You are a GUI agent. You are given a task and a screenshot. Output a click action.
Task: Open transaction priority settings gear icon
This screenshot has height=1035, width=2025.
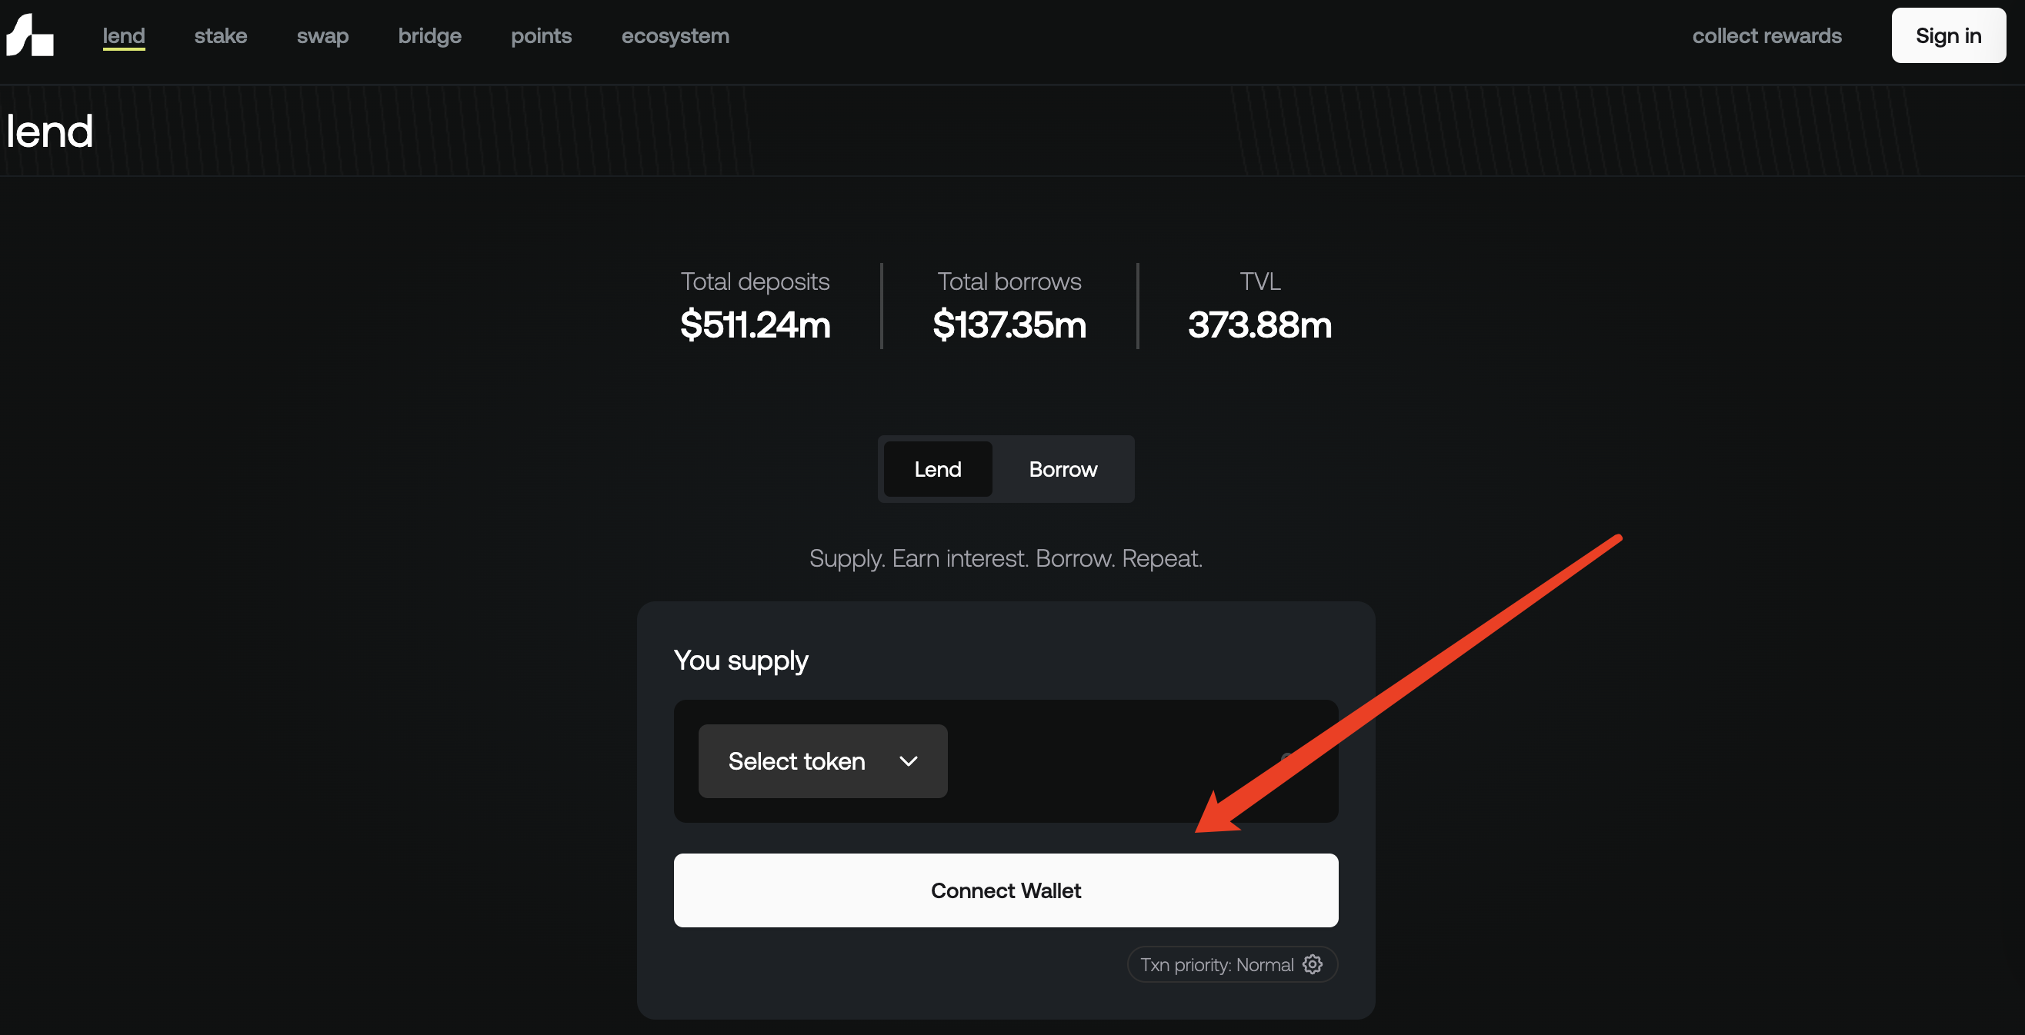[x=1312, y=964]
